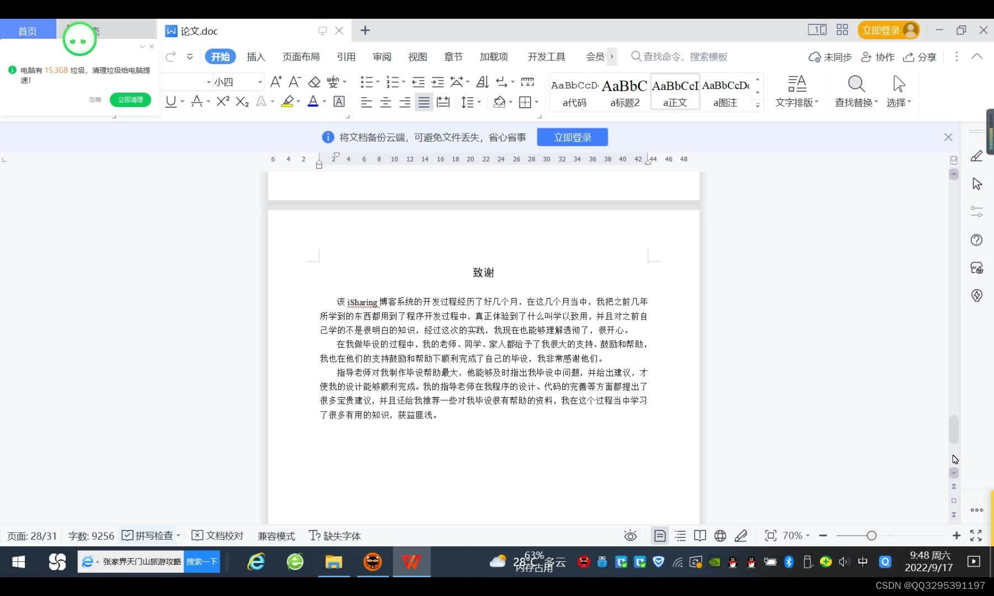Toggle justify alignment

pyautogui.click(x=424, y=102)
